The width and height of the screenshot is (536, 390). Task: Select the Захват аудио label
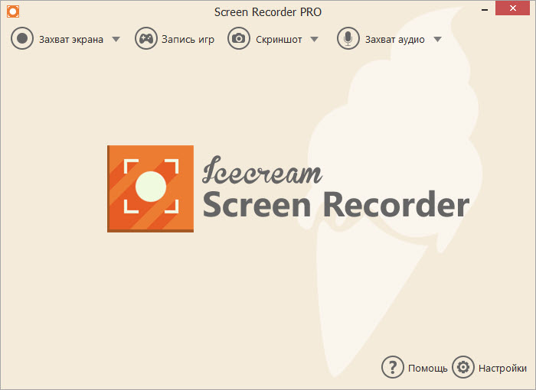click(395, 40)
